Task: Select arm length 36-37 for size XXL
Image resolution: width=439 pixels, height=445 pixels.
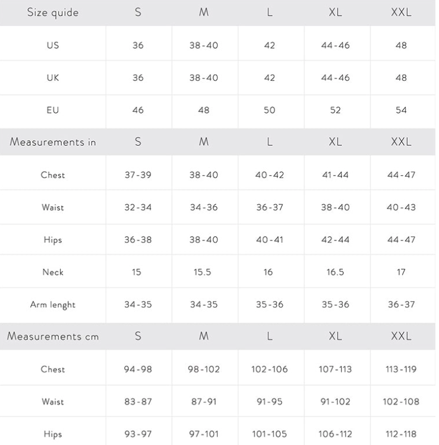Action: point(401,304)
